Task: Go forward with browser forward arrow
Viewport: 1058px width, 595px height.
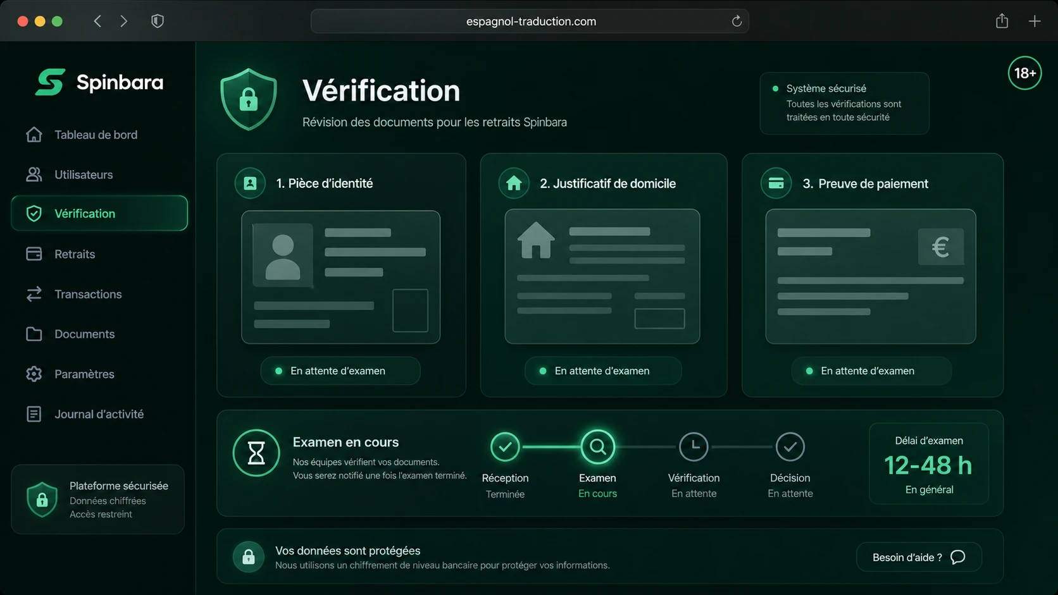Action: point(123,21)
